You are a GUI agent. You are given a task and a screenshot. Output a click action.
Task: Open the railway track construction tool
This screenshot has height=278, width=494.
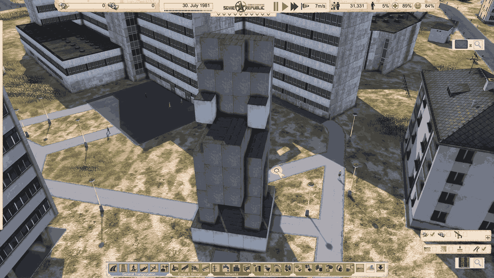[x=123, y=268]
